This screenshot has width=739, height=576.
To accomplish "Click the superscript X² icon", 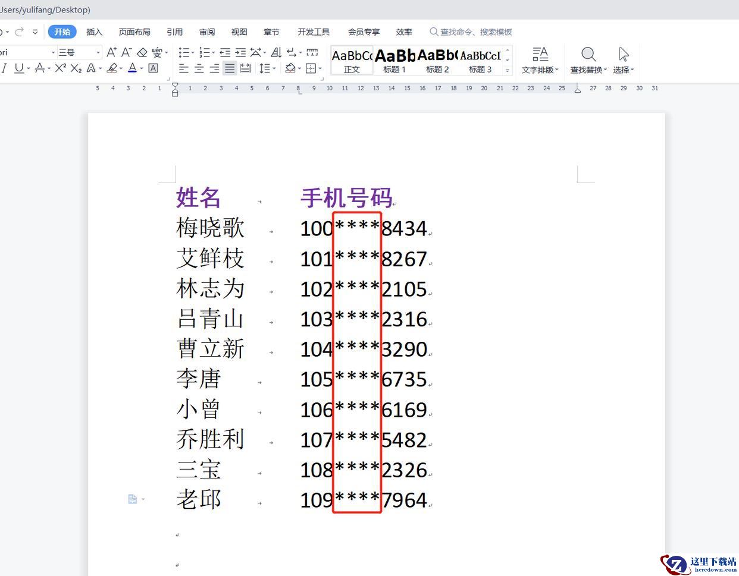I will (x=60, y=68).
